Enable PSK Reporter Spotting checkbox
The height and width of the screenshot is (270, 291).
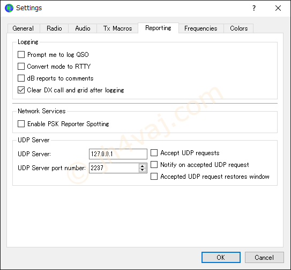pyautogui.click(x=21, y=124)
